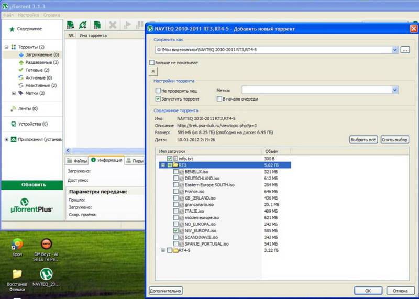Expand the RT4-5 folder in file tree

[163, 250]
